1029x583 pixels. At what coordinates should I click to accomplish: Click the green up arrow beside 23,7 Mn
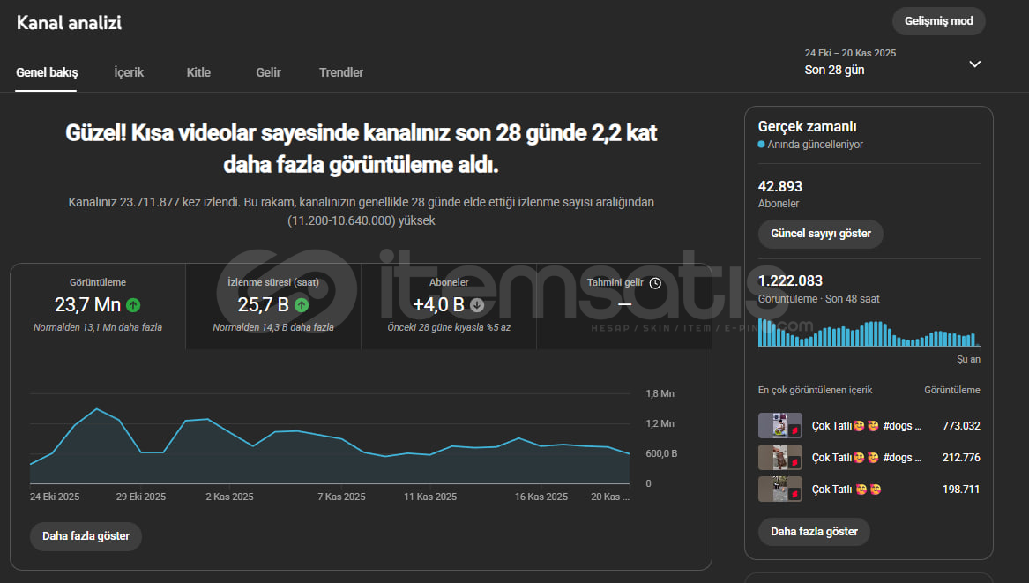(133, 305)
